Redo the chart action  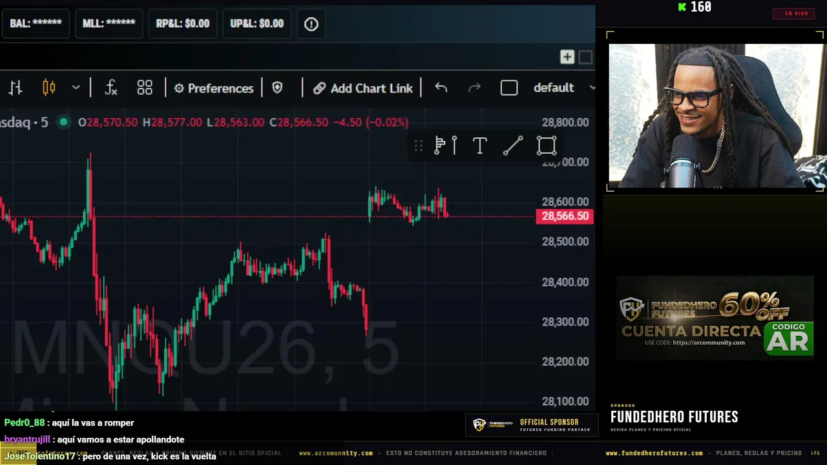point(474,88)
